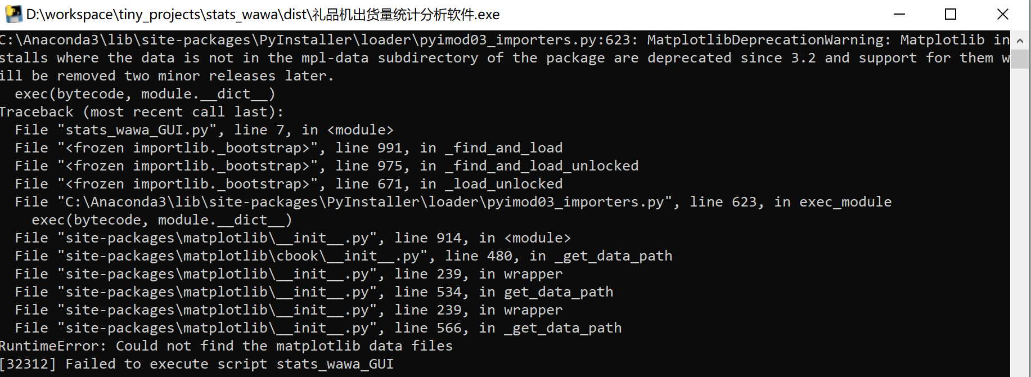Click the scrollbar up arrow

pyautogui.click(x=1020, y=41)
